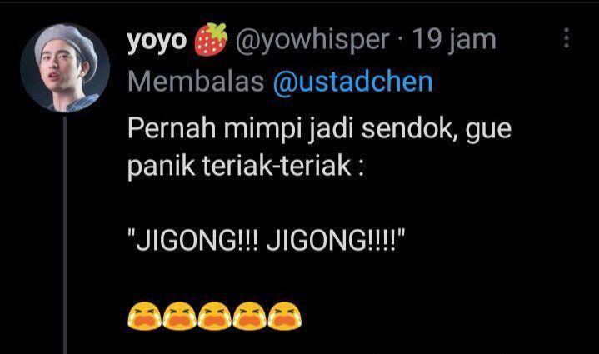This screenshot has width=599, height=354.
Task: Click the Membalas reply label
Action: coord(196,82)
